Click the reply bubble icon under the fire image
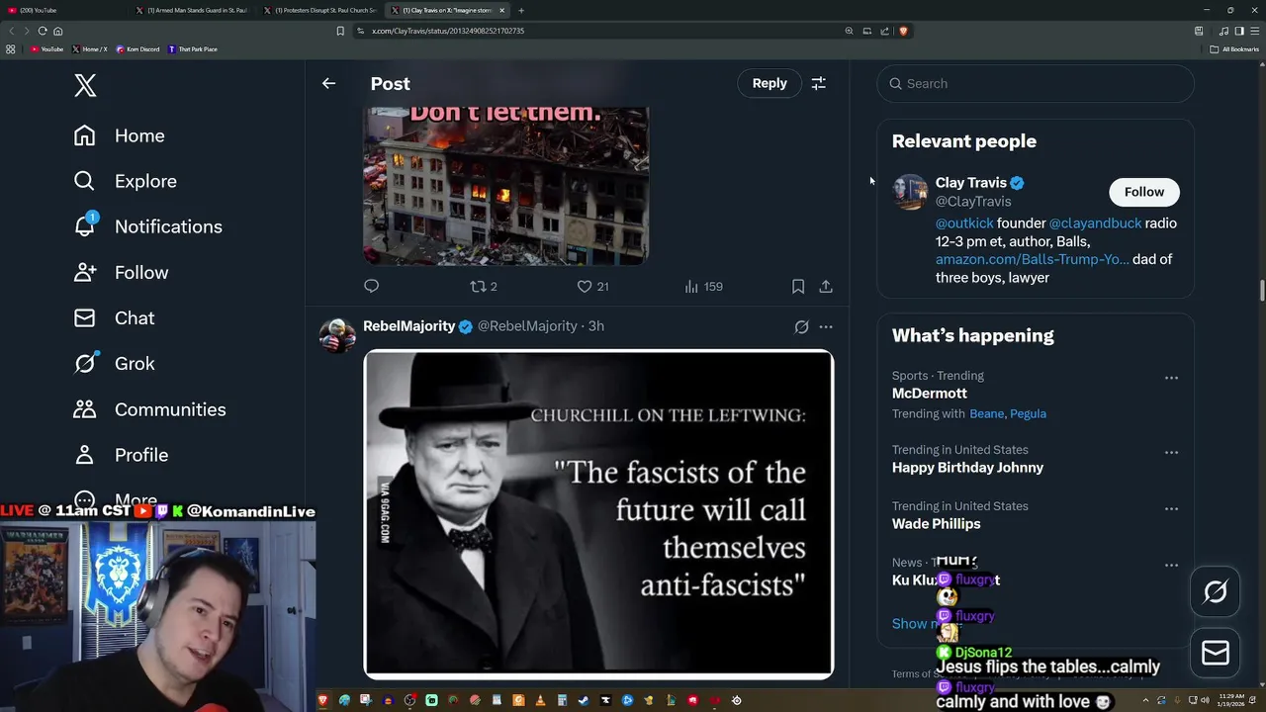The image size is (1266, 712). [x=372, y=287]
